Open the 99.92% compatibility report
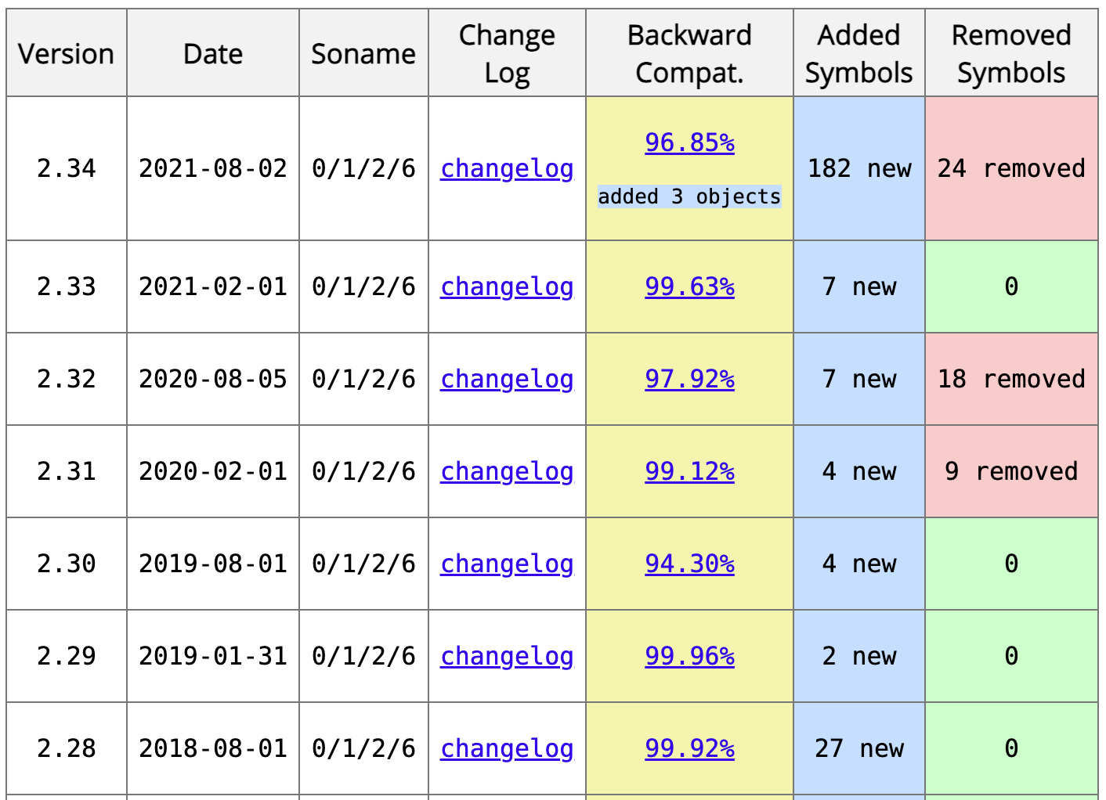 click(689, 748)
